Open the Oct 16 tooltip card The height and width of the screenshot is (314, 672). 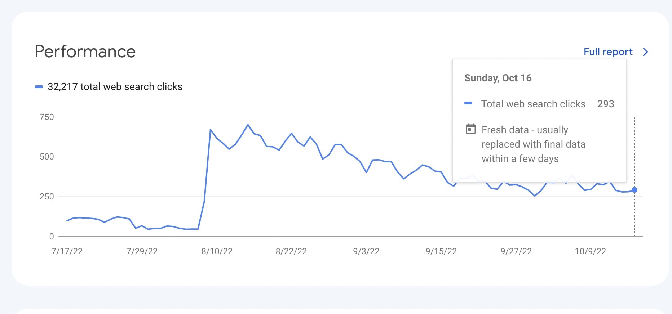539,119
